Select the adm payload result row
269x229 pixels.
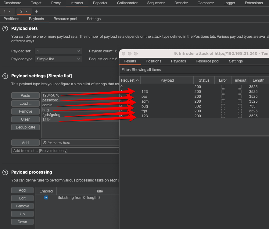coord(194,101)
